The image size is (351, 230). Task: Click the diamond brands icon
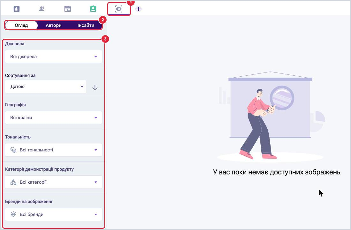pyautogui.click(x=13, y=214)
